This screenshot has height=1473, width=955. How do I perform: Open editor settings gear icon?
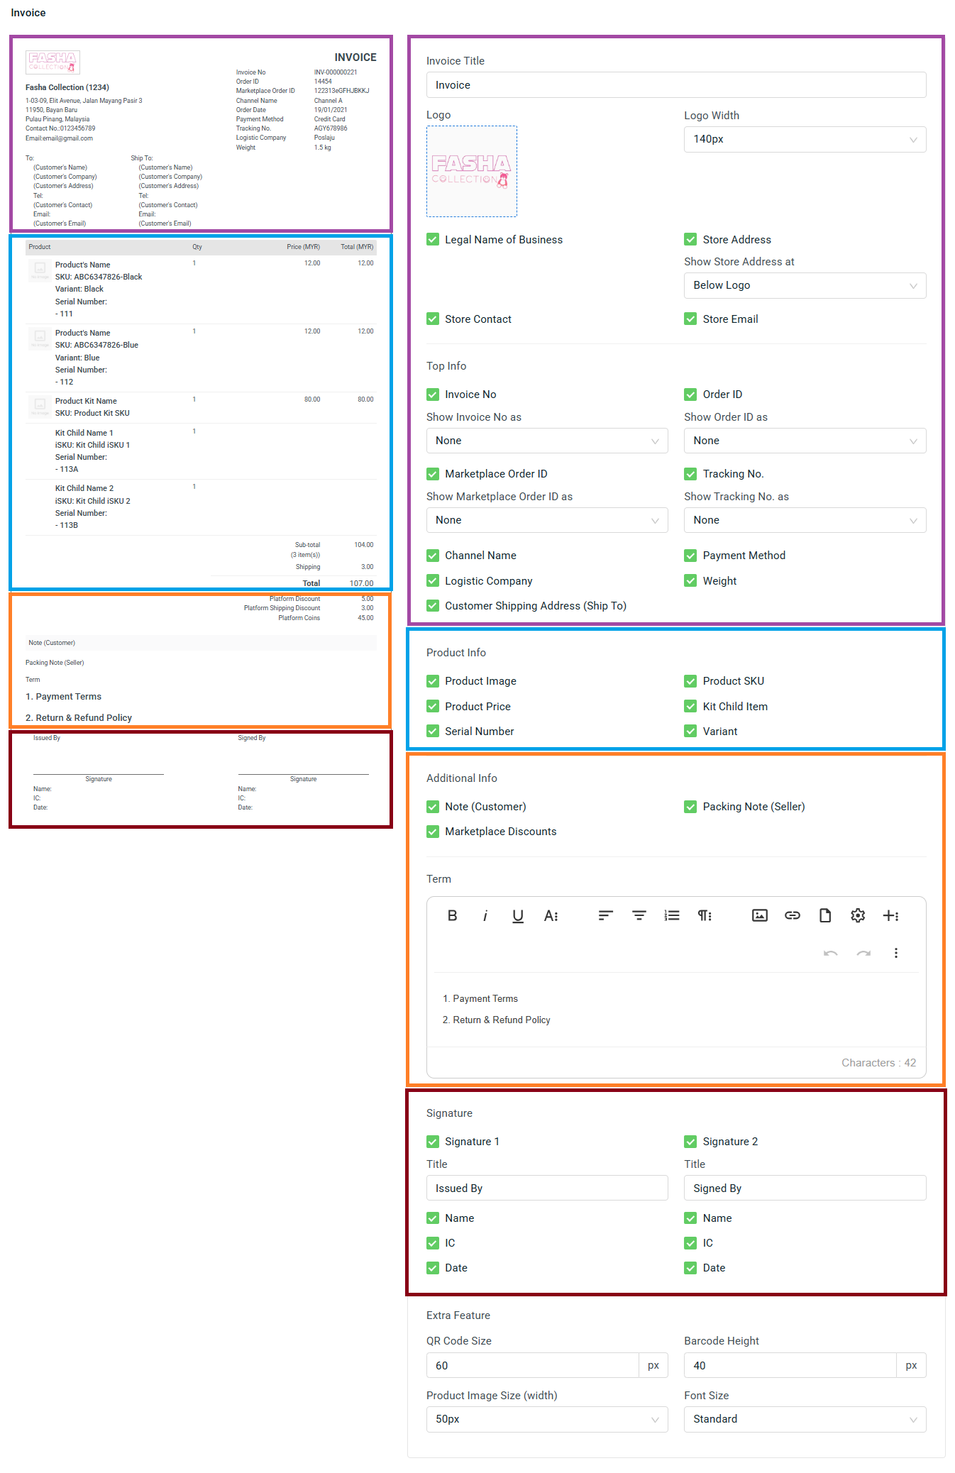tap(858, 915)
